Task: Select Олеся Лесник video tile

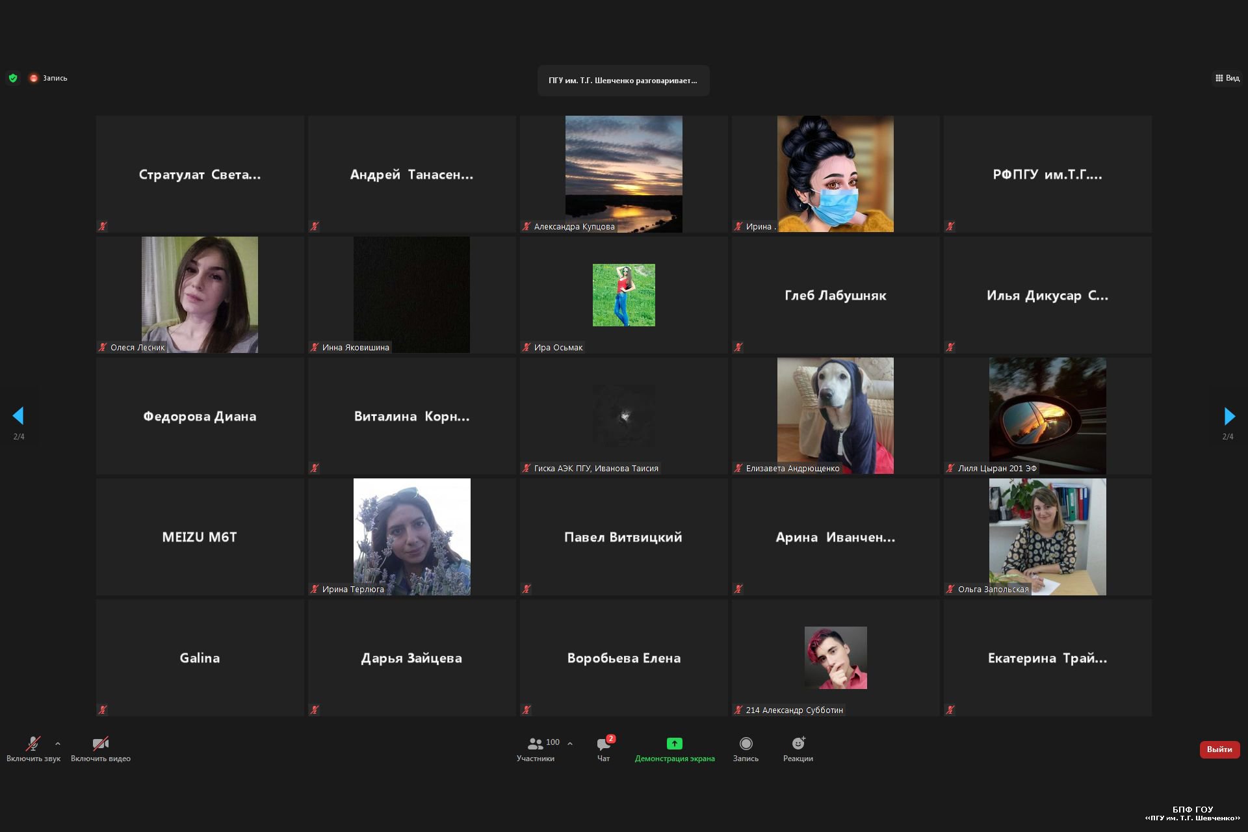Action: pos(200,295)
